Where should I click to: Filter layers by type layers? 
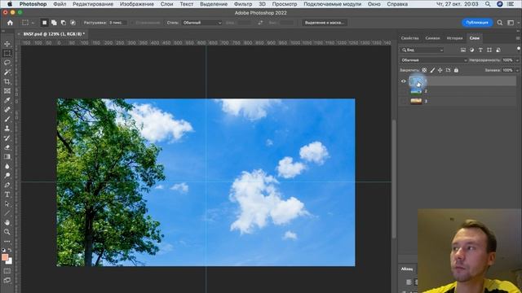pyautogui.click(x=480, y=50)
